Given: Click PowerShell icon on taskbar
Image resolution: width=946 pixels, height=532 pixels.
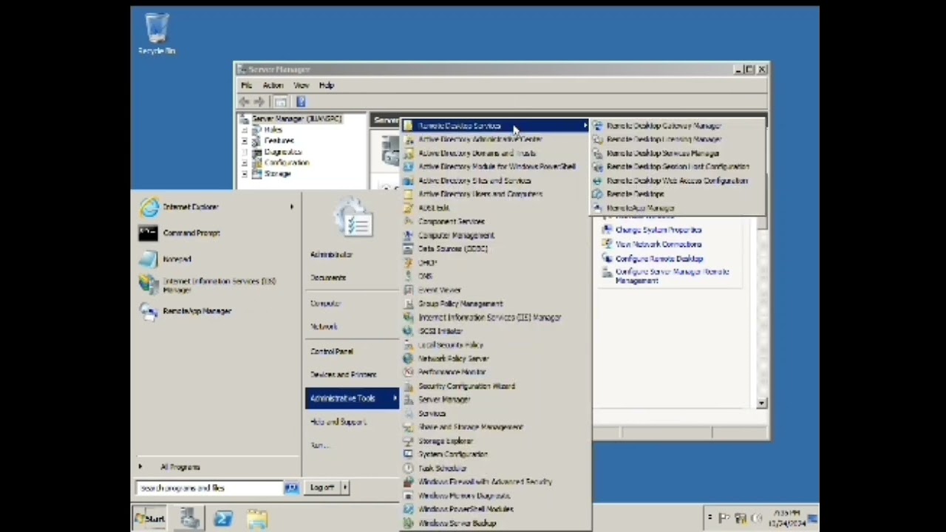Looking at the screenshot, I should click(x=223, y=519).
